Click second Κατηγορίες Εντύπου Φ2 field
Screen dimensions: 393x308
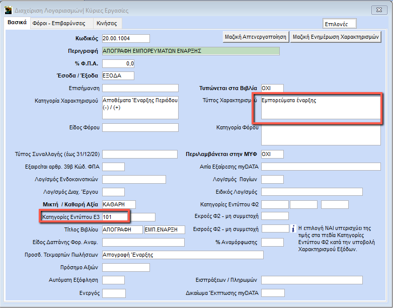[x=303, y=204]
